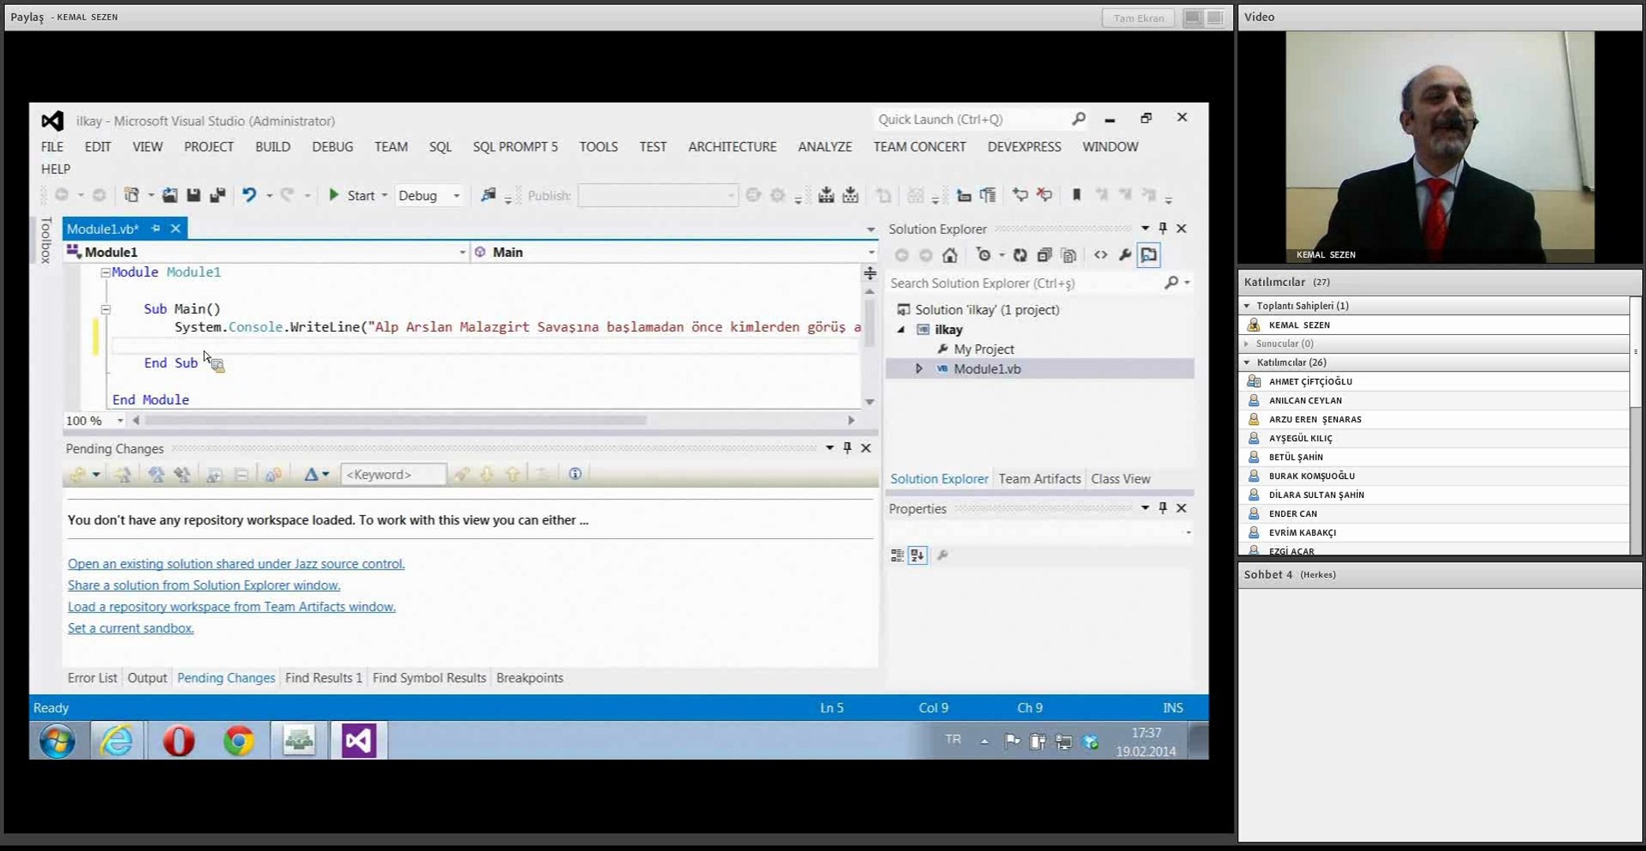Click the Tam Ekran button

click(x=1138, y=17)
